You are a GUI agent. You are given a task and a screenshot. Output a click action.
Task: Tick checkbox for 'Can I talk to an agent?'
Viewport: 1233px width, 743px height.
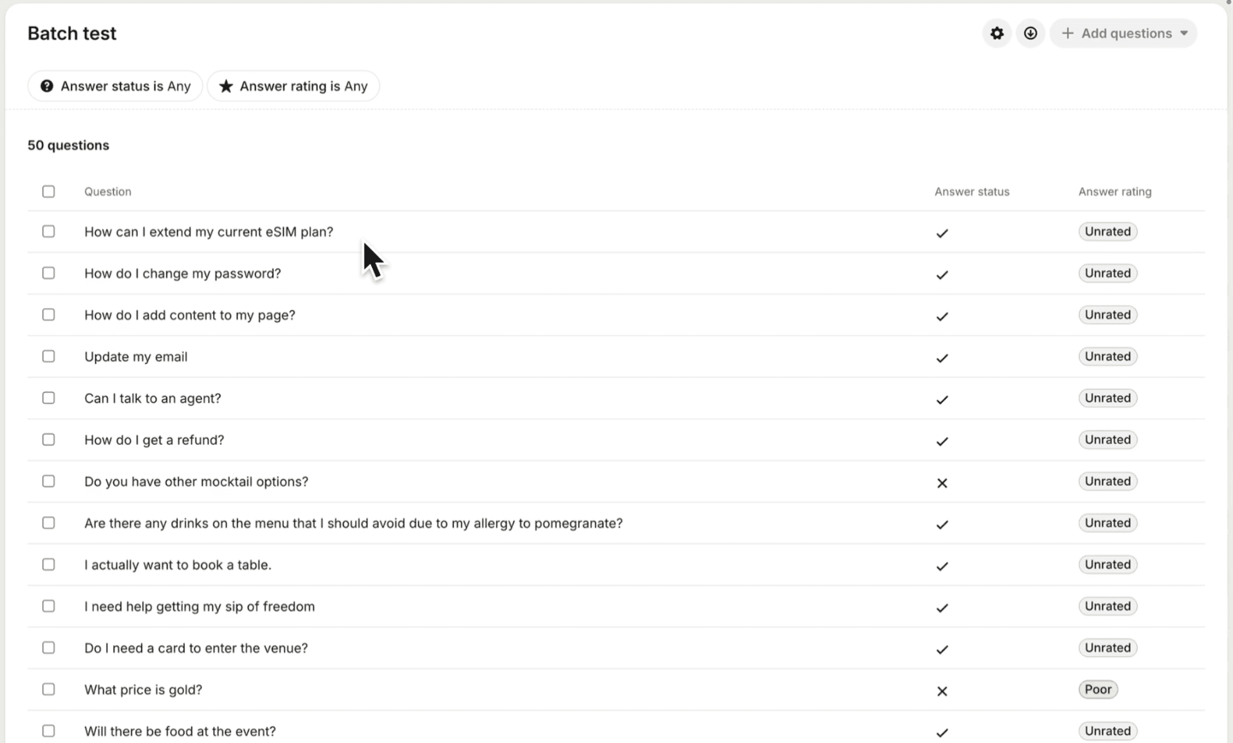pos(48,398)
